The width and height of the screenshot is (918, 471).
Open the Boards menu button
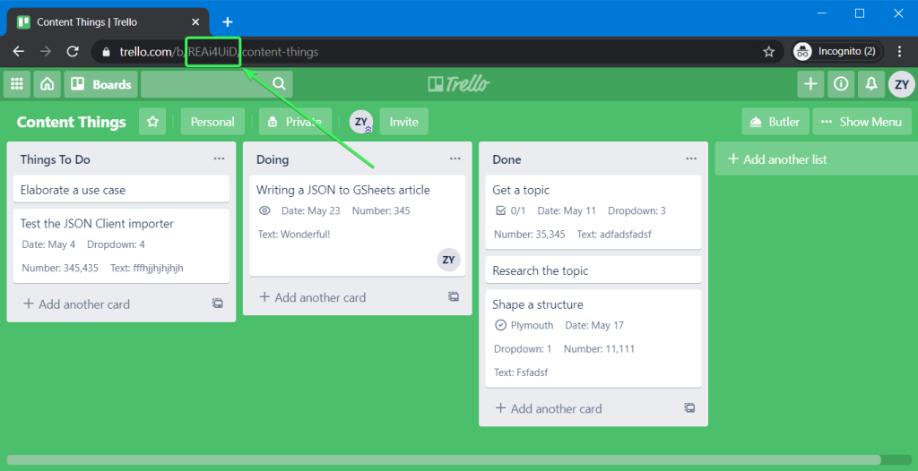100,84
